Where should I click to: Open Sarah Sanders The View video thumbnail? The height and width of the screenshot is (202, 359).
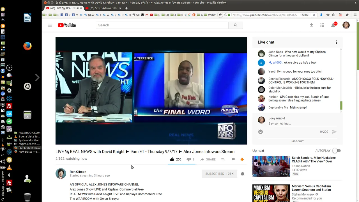click(271, 166)
